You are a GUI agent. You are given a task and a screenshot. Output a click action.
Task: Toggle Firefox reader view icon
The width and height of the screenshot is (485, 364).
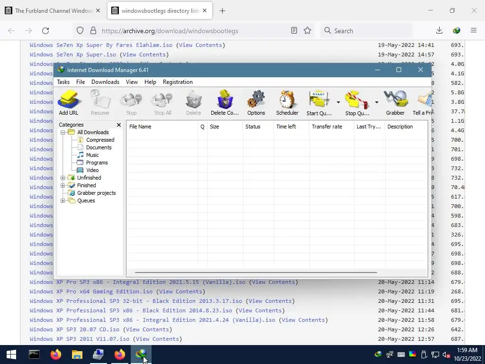click(294, 30)
